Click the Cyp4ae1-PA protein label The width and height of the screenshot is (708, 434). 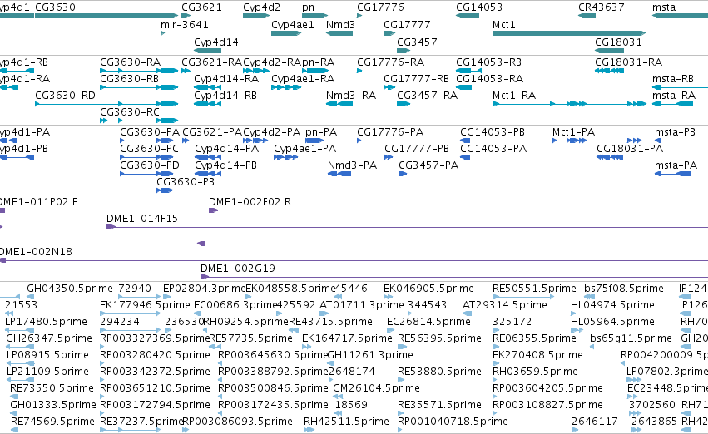click(304, 149)
